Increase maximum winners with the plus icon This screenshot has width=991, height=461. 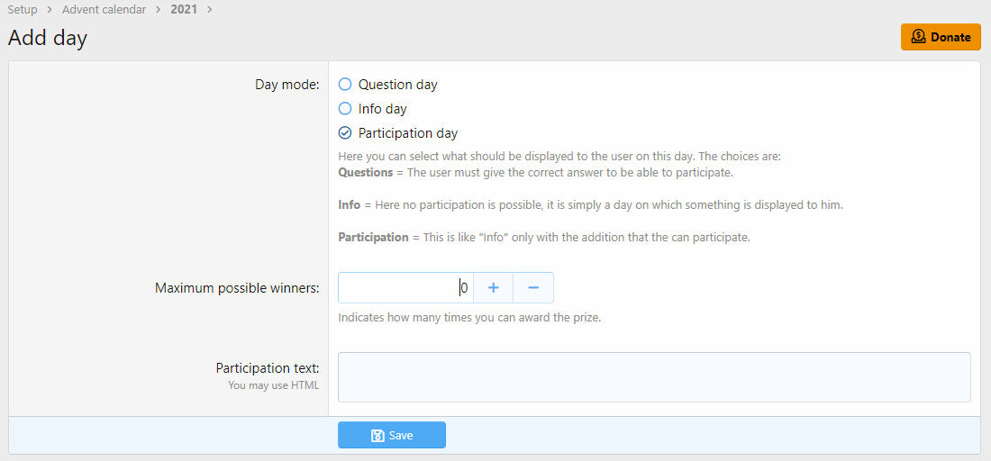494,288
